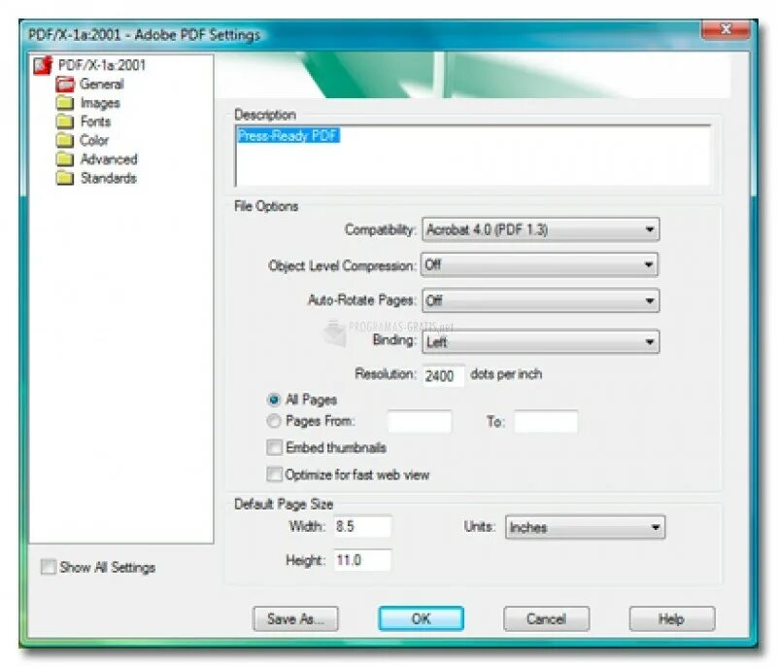Click the pages To end field
The width and height of the screenshot is (777, 667).
[546, 422]
